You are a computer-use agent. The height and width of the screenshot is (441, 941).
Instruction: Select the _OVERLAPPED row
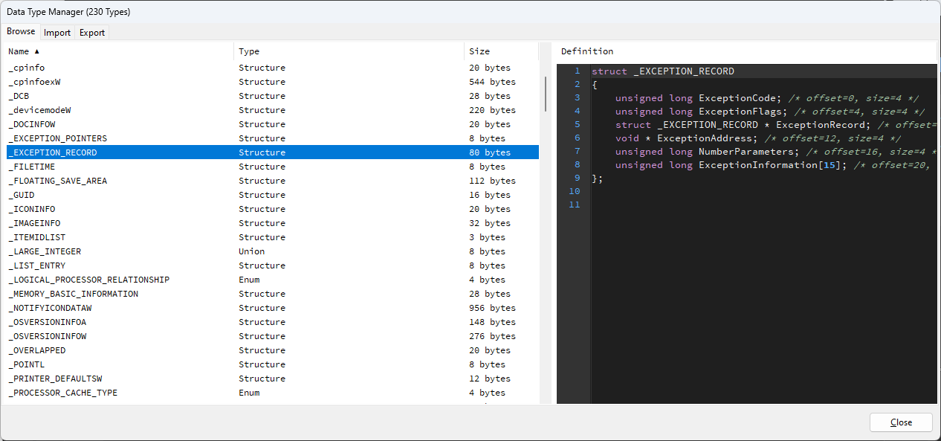(x=272, y=350)
